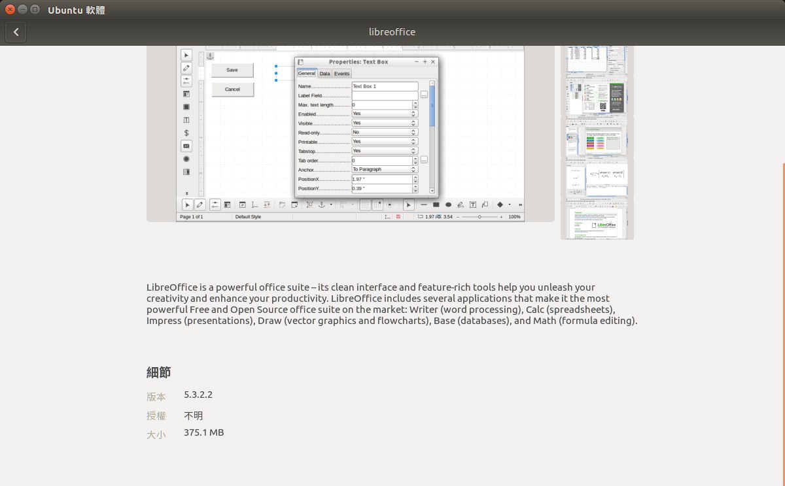This screenshot has height=486, width=785.
Task: Select the math formula screenshot thumbnail
Action: [597, 178]
